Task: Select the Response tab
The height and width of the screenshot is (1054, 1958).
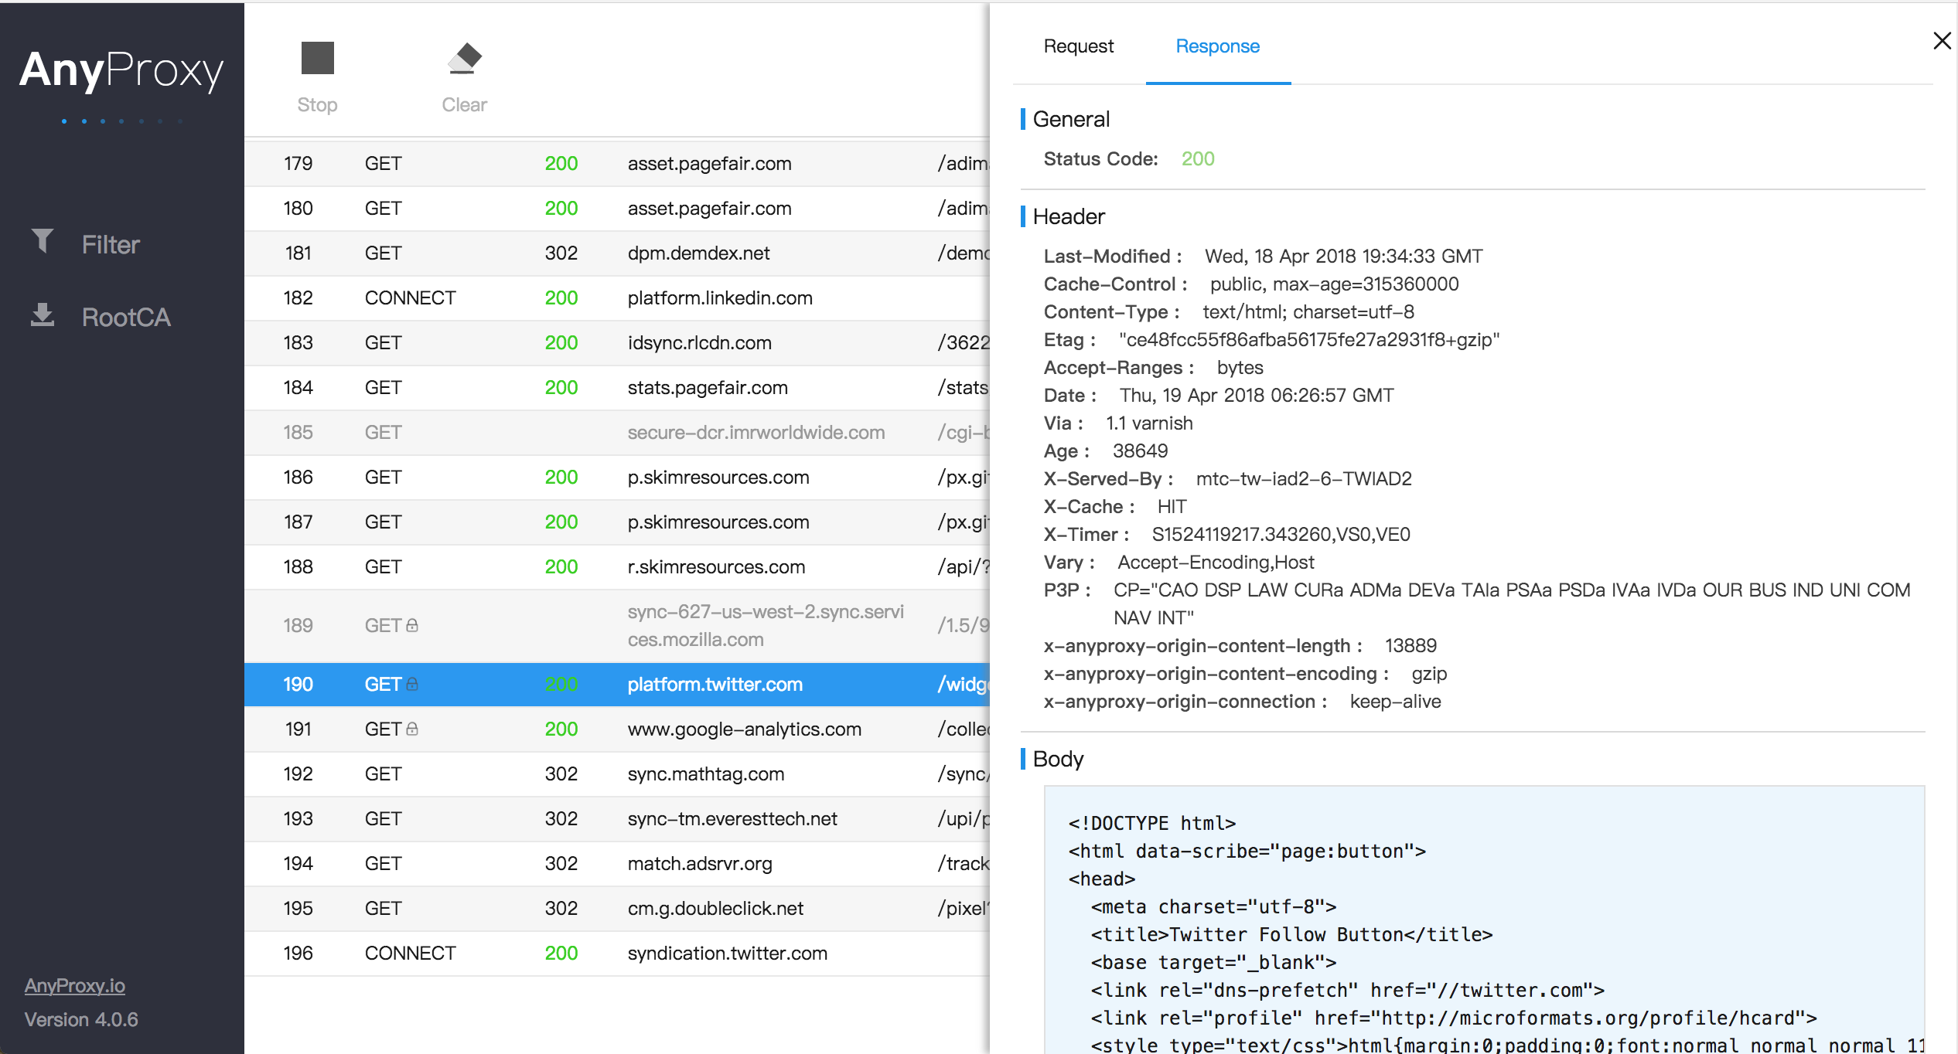Action: tap(1217, 46)
